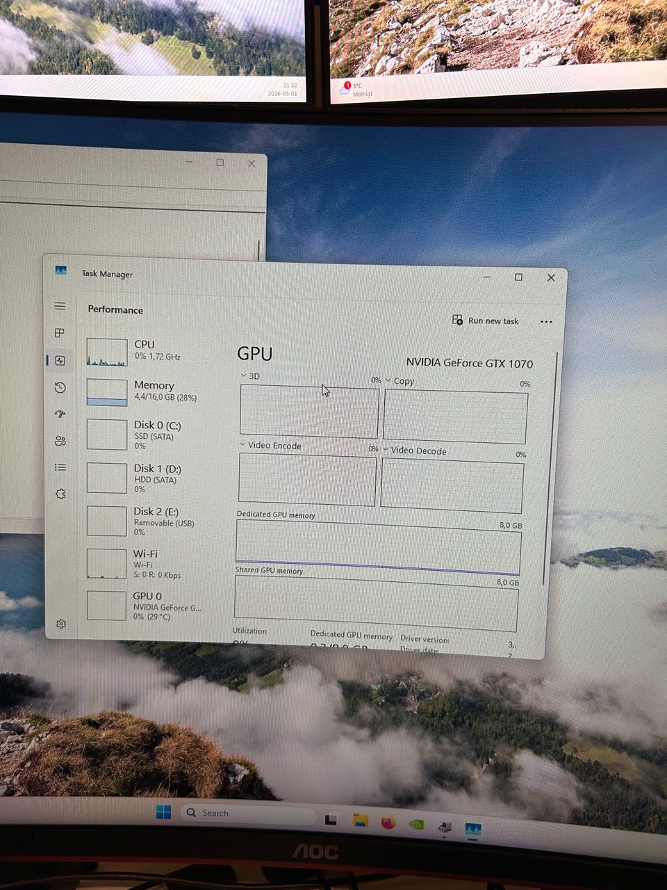Screen dimensions: 667x890
Task: Open Task Manager settings gear
Action: 61,624
